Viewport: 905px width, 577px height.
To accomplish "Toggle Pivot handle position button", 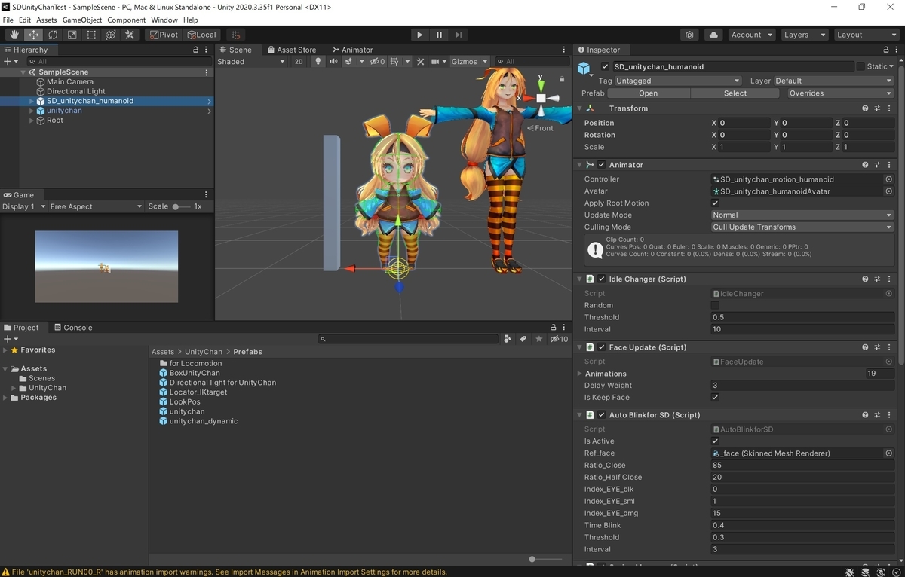I will [x=164, y=35].
